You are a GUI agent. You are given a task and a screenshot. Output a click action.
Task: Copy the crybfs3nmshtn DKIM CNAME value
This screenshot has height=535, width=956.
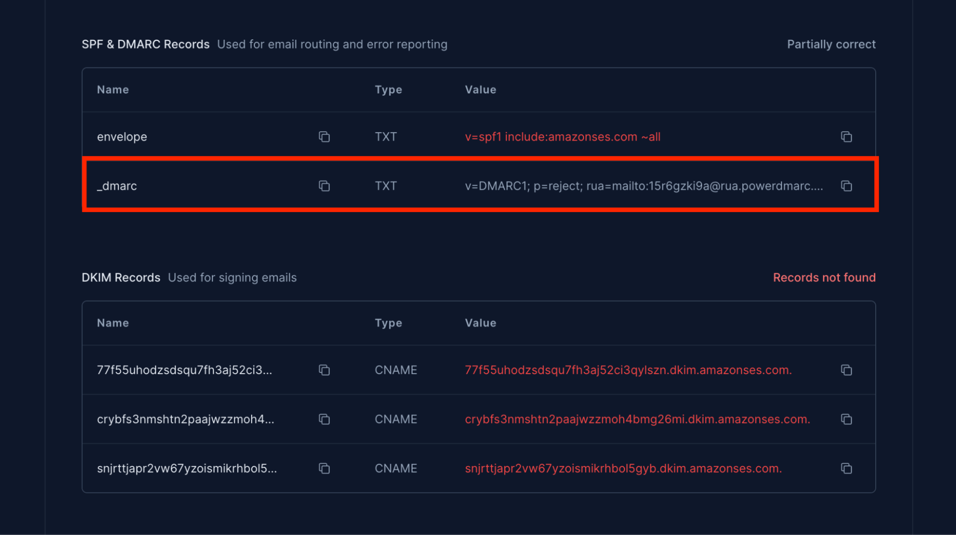[x=846, y=420]
